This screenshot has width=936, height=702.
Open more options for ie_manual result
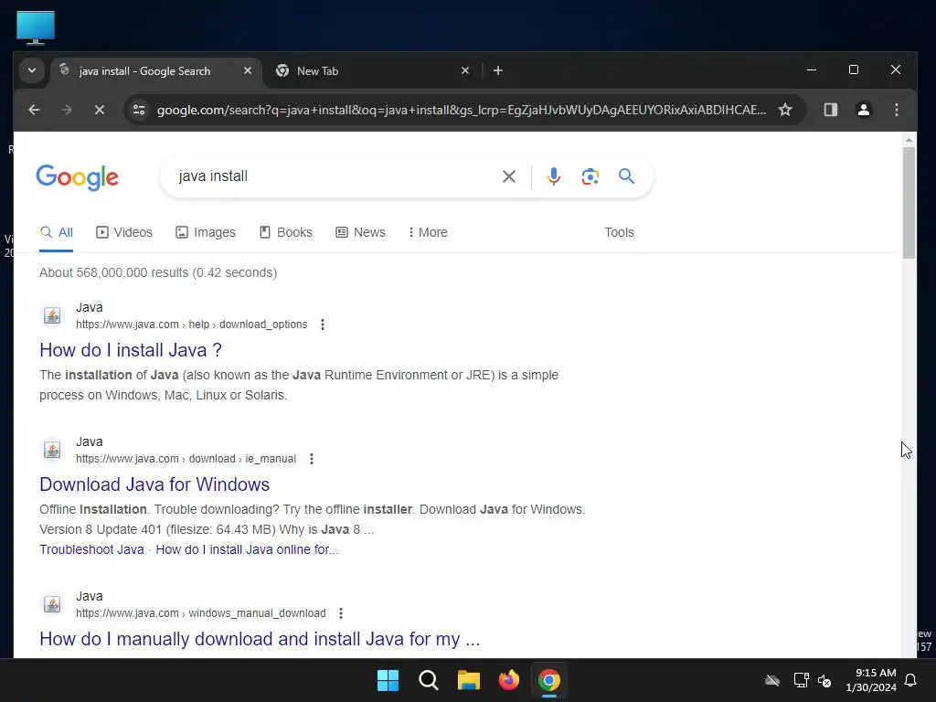pyautogui.click(x=312, y=459)
